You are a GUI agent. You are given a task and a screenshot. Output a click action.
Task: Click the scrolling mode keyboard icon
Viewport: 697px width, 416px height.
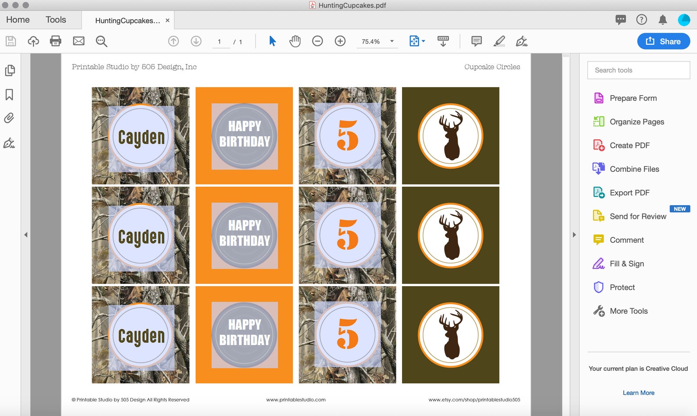[x=443, y=41]
